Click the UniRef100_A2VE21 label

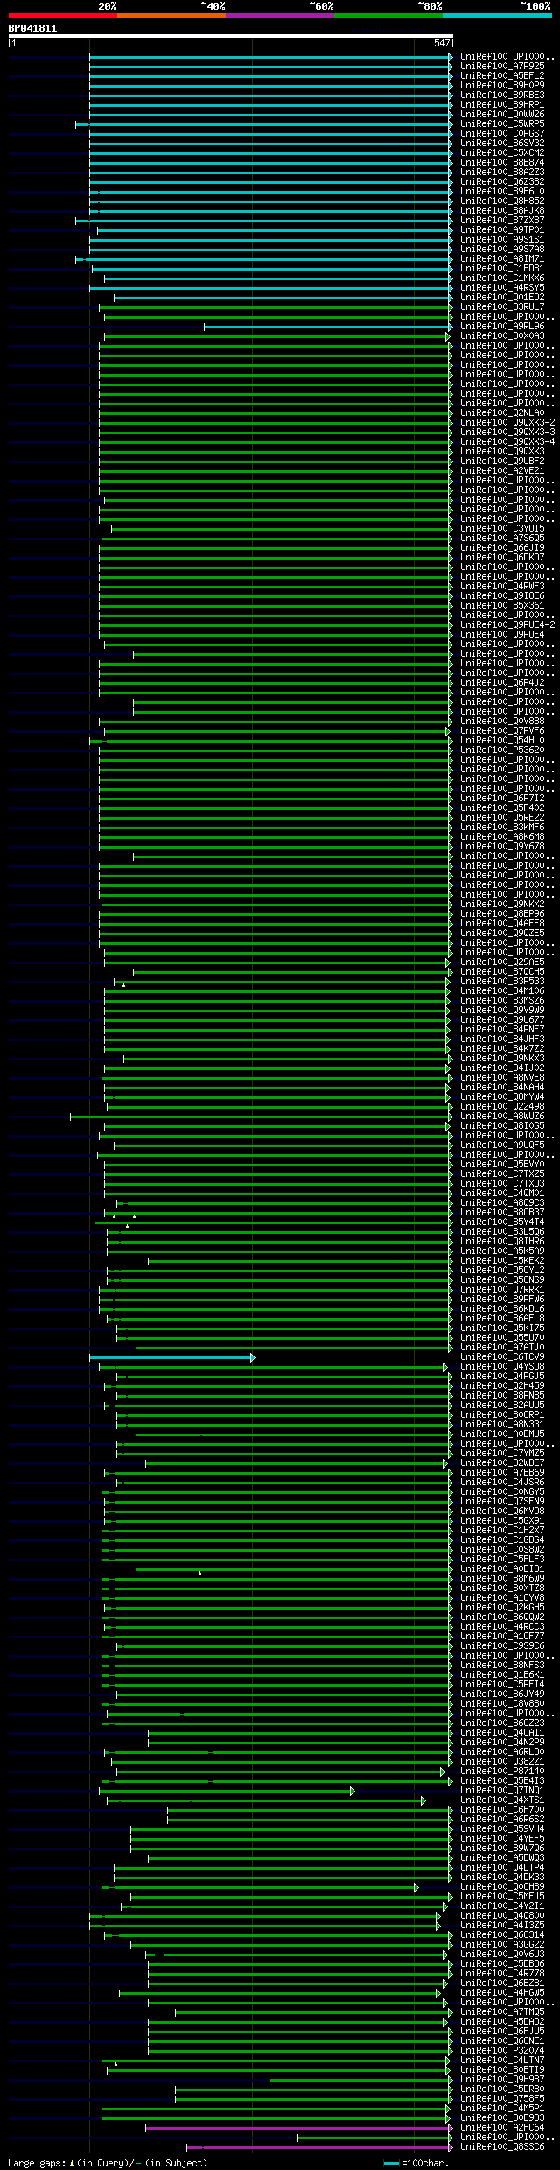pyautogui.click(x=502, y=470)
